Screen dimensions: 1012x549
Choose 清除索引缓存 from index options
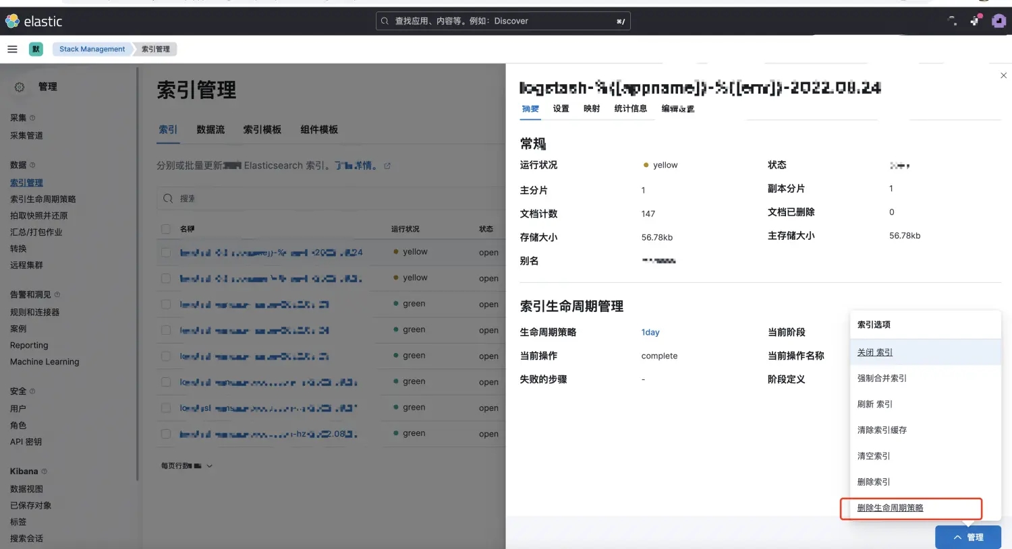(926, 430)
